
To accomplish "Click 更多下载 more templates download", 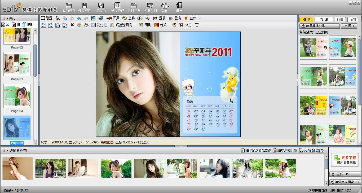I will point(345,160).
